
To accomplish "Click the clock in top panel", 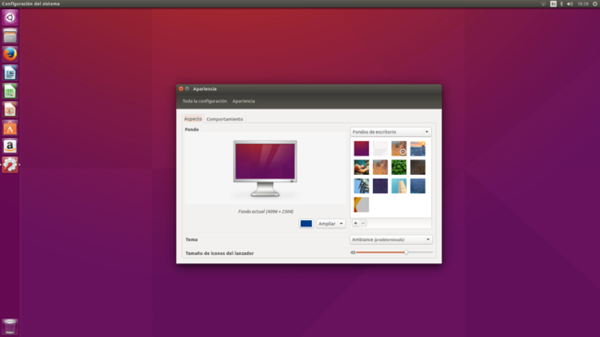I will (582, 4).
